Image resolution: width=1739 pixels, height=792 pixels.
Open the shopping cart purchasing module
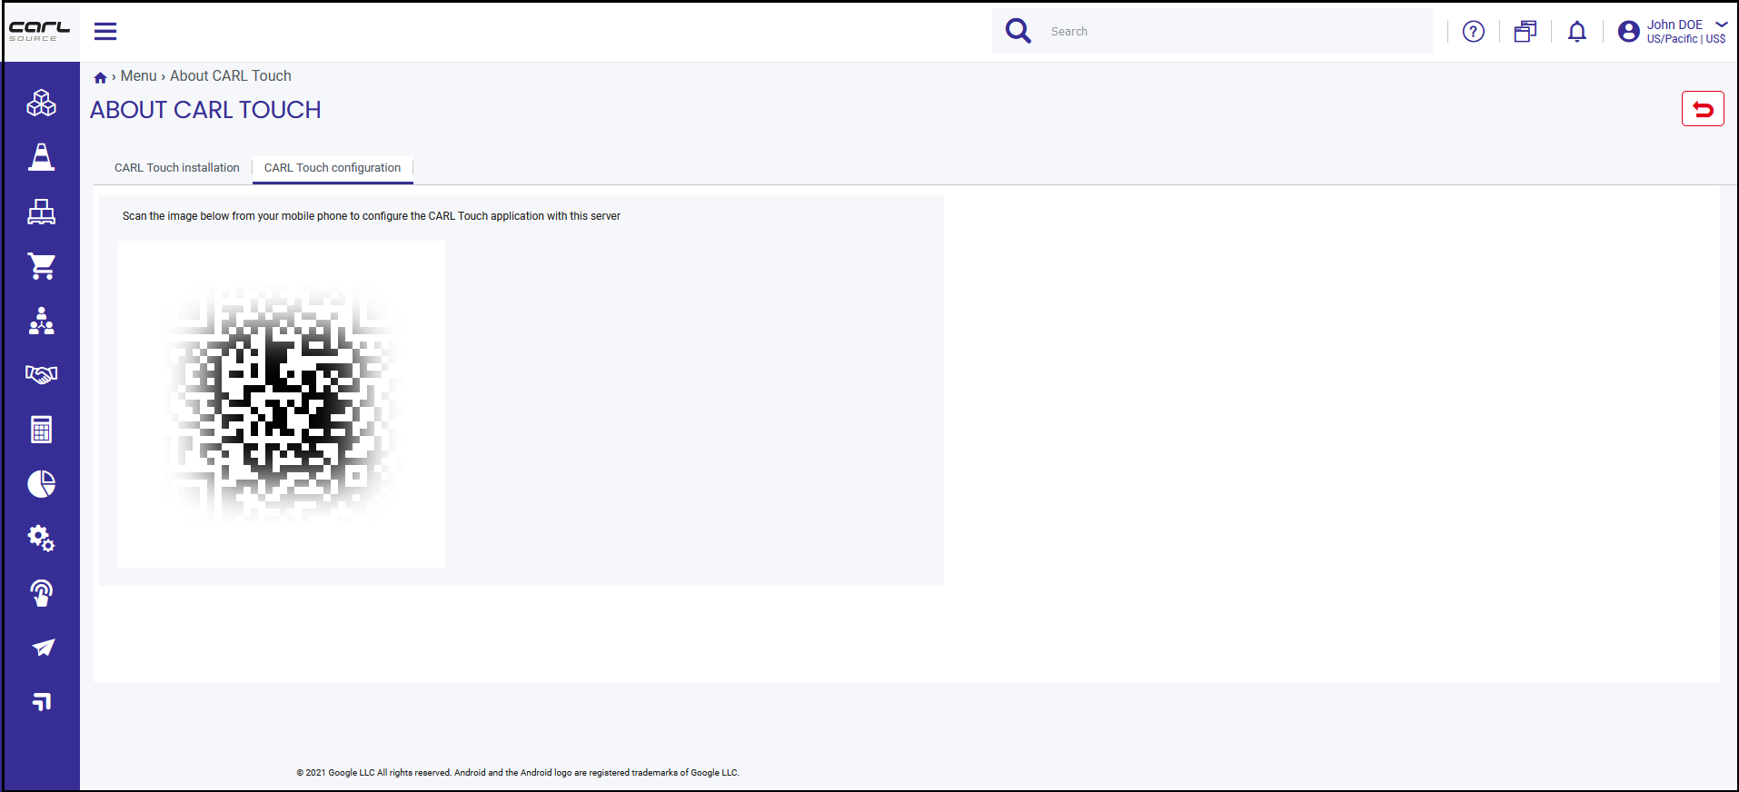coord(41,266)
